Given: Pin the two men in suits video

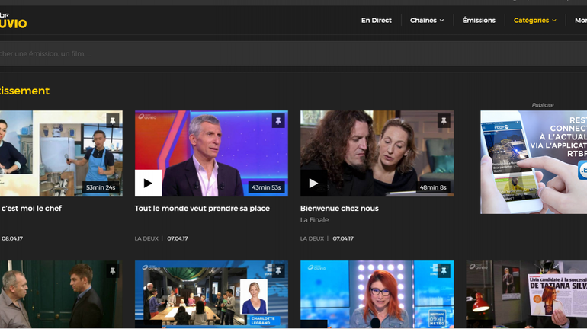Looking at the screenshot, I should tap(112, 271).
